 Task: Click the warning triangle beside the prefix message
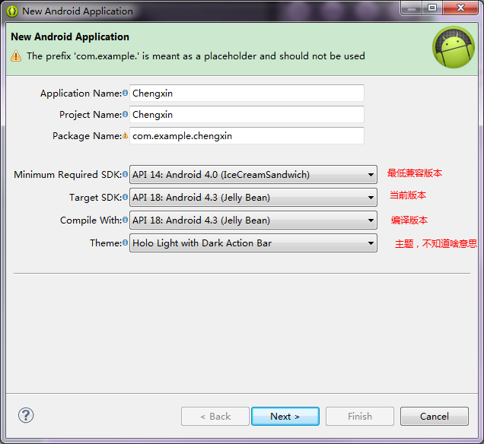tap(16, 56)
